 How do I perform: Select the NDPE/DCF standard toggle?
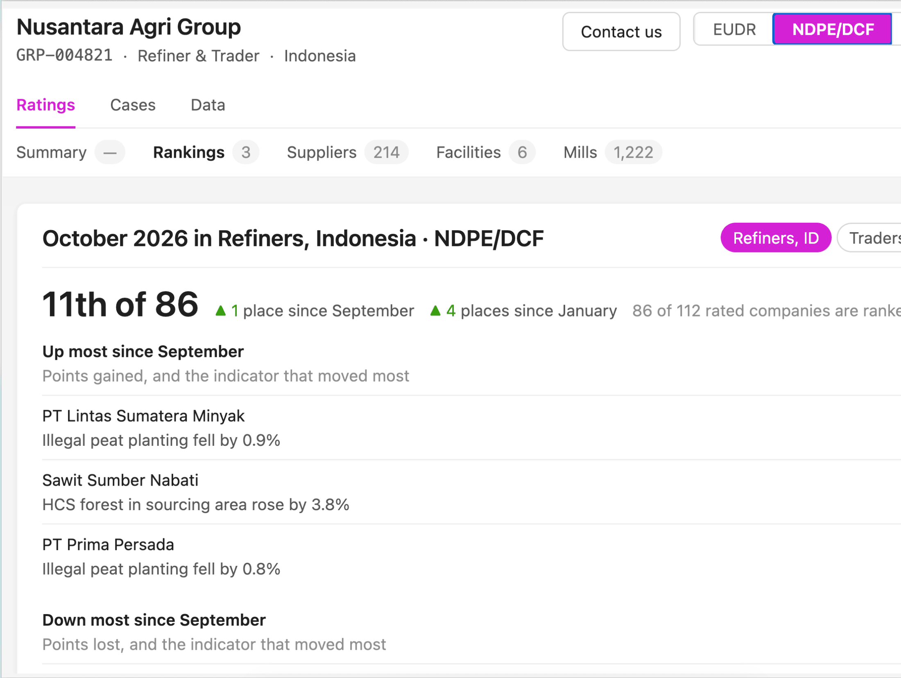pyautogui.click(x=832, y=29)
